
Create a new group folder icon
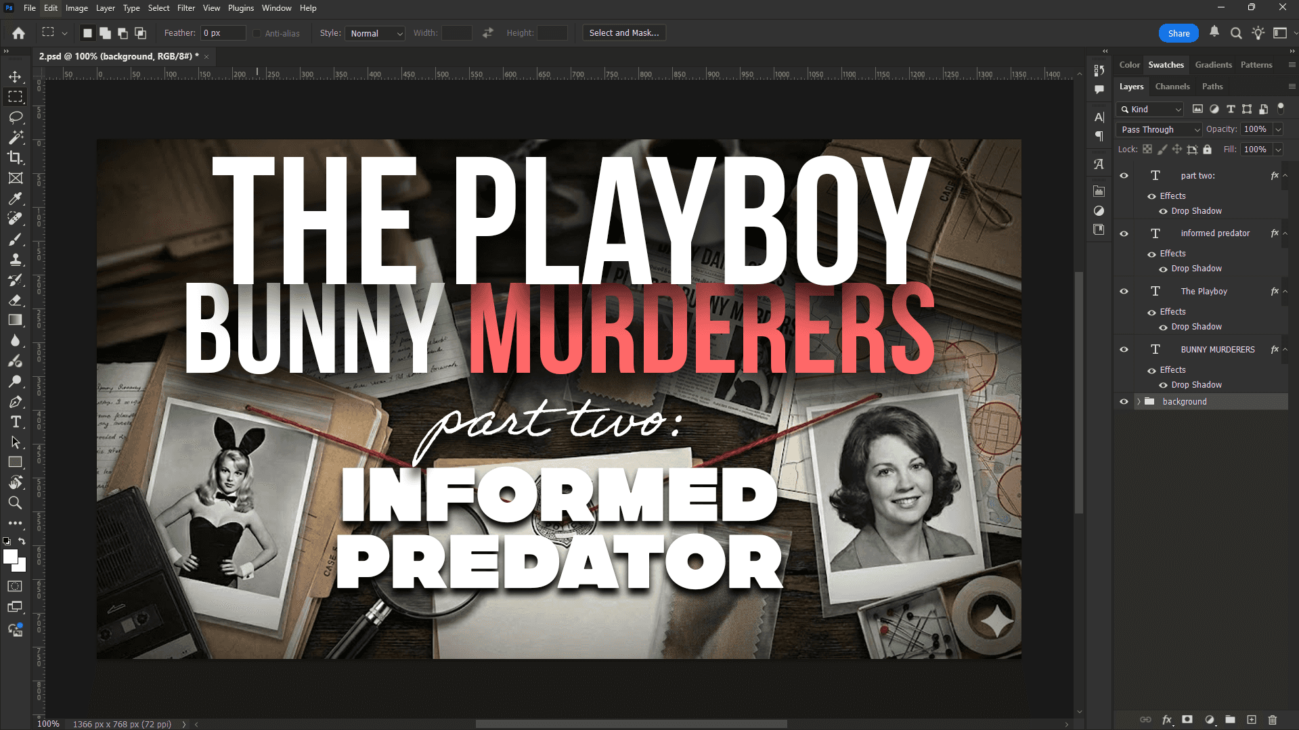pos(1231,720)
